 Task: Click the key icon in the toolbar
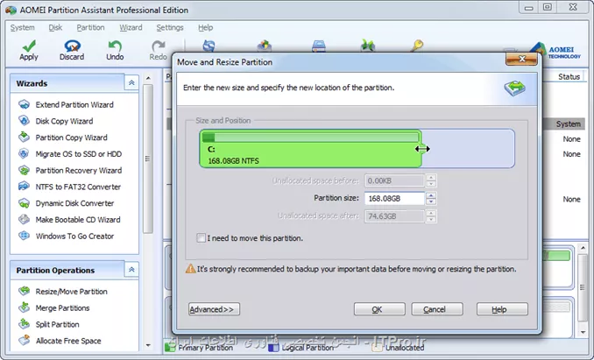(416, 46)
